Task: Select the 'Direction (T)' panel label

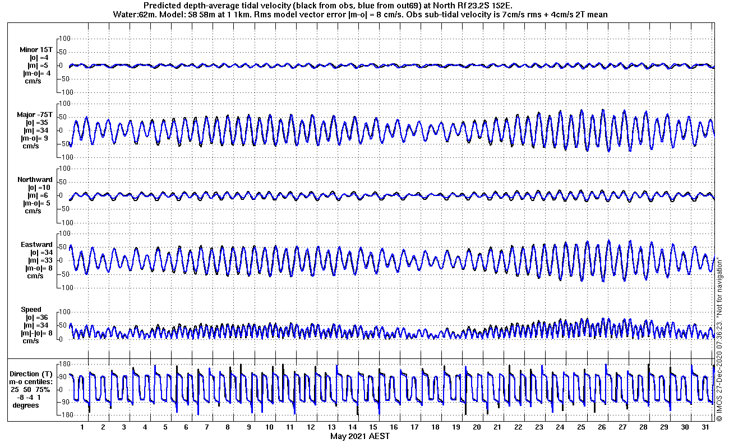Action: [32, 374]
